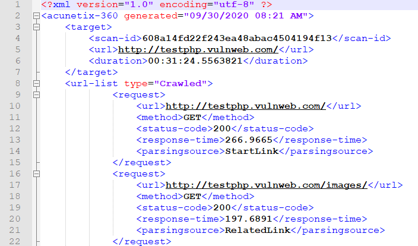Click the closing request tag on line 15
The height and width of the screenshot is (246, 418).
tap(142, 162)
